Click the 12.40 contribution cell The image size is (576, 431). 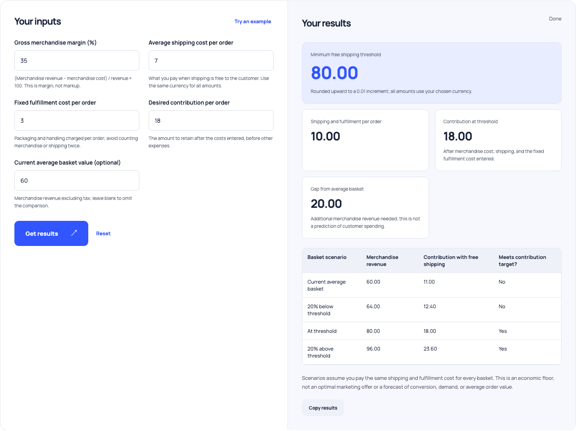point(430,306)
